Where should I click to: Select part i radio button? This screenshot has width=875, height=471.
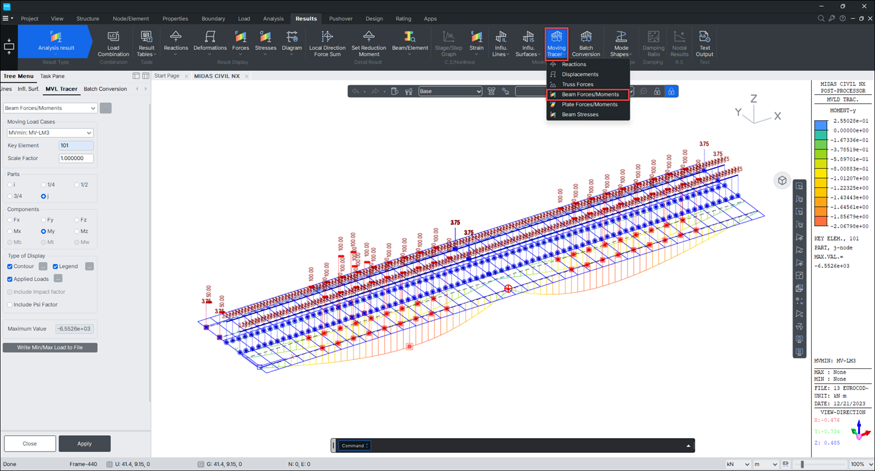point(11,185)
